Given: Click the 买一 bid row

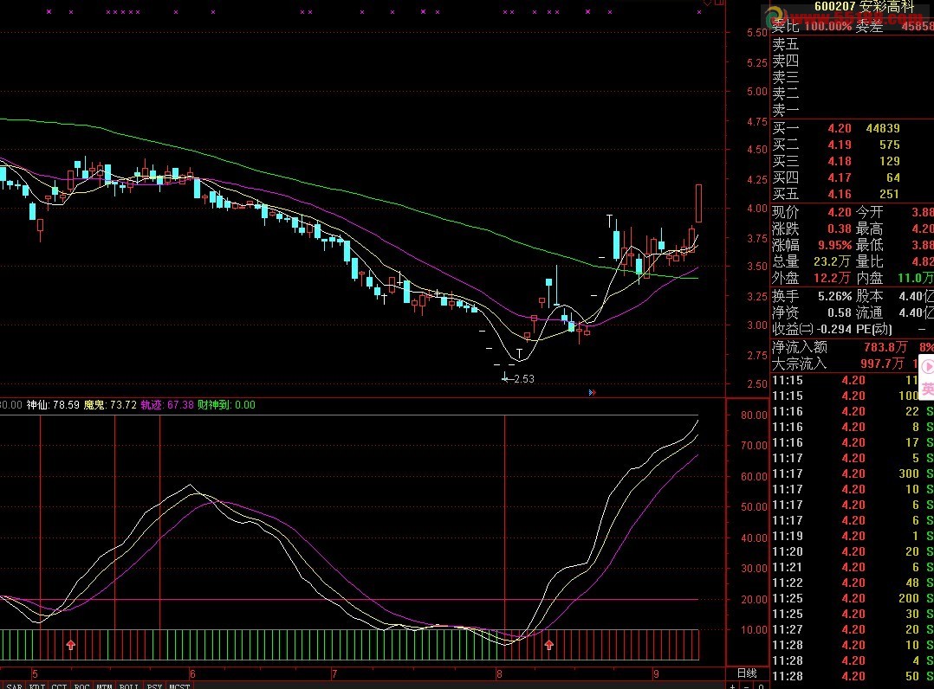Looking at the screenshot, I should [853, 128].
